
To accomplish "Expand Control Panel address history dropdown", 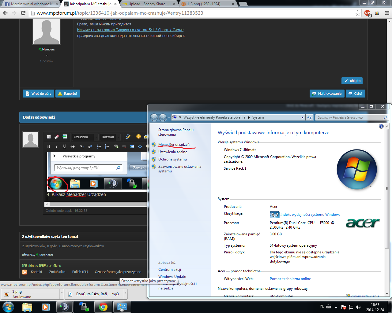I will 302,117.
